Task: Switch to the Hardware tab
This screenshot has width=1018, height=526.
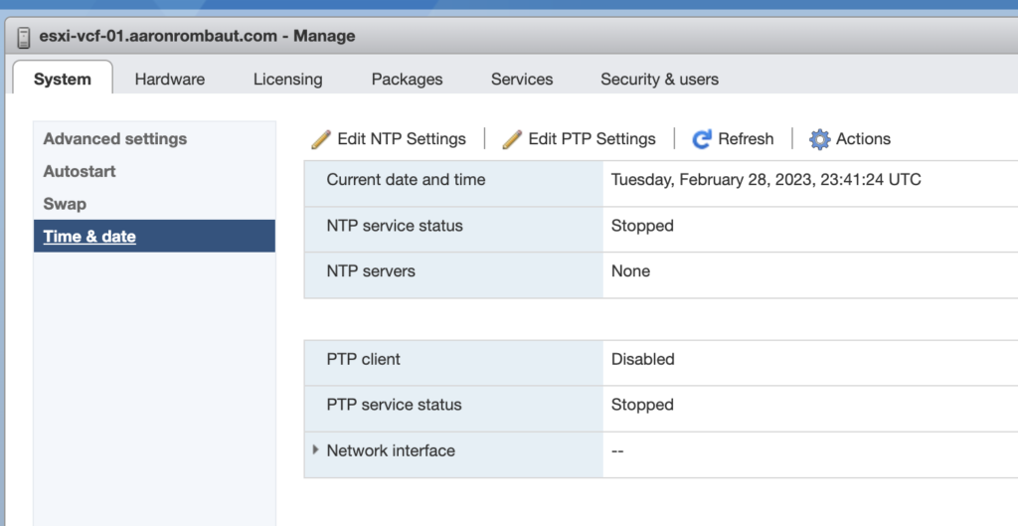Action: pos(170,79)
